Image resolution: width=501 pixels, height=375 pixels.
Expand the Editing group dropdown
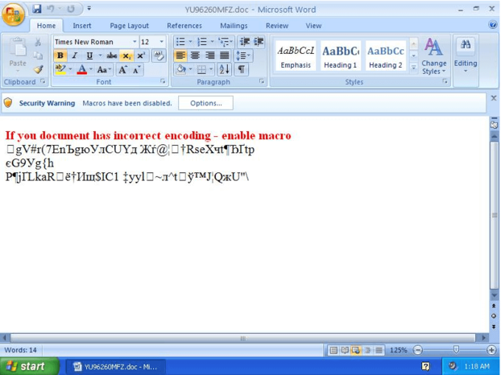pos(465,56)
